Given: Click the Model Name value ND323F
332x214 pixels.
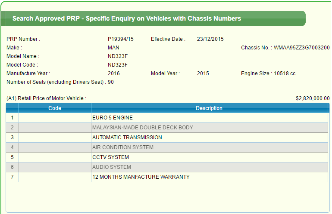Looking at the screenshot, I should point(118,56).
